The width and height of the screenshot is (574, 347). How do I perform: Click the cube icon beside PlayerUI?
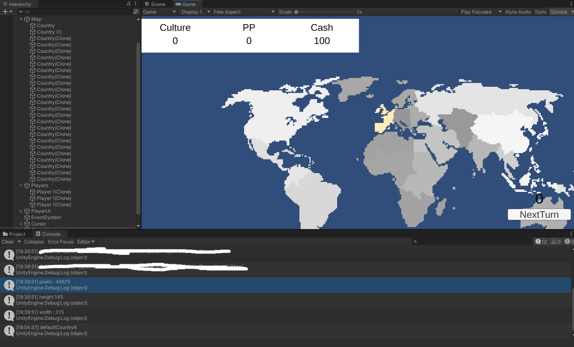coord(27,211)
